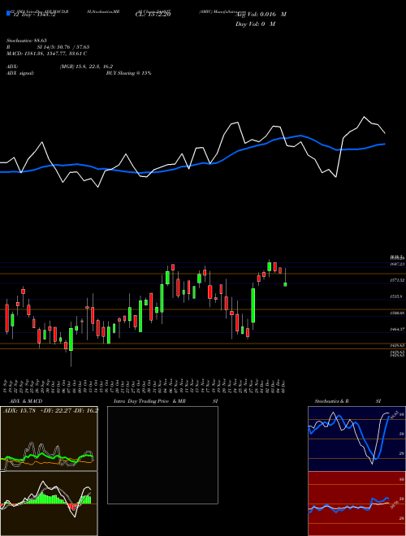This screenshot has width=406, height=536.
Task: Click the ADX: 15.78 +DY: 22.27 header
Action: pos(50,411)
